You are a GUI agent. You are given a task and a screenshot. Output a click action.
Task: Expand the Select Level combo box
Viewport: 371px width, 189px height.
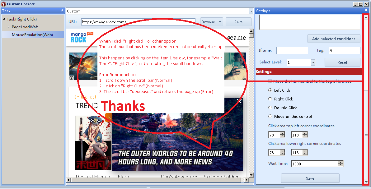[x=313, y=62]
